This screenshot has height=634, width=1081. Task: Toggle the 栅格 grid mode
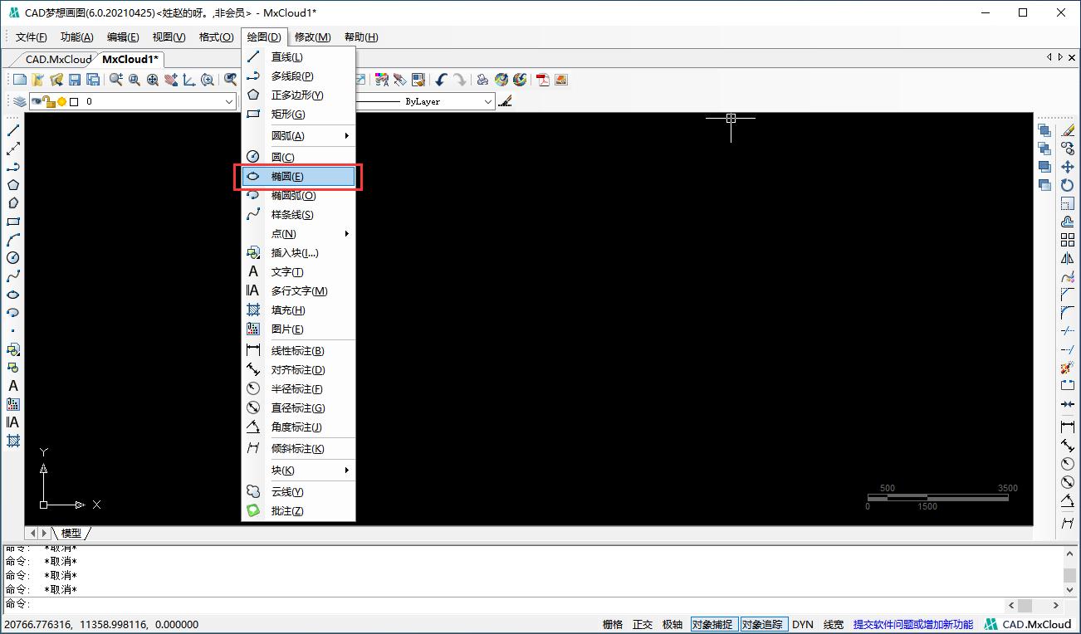pyautogui.click(x=613, y=624)
